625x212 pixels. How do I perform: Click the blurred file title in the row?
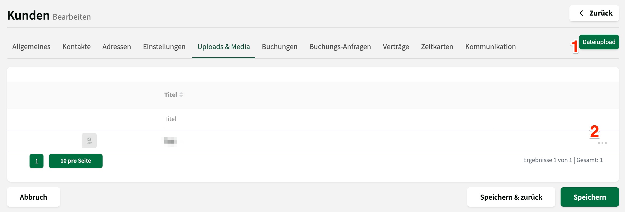click(x=171, y=141)
